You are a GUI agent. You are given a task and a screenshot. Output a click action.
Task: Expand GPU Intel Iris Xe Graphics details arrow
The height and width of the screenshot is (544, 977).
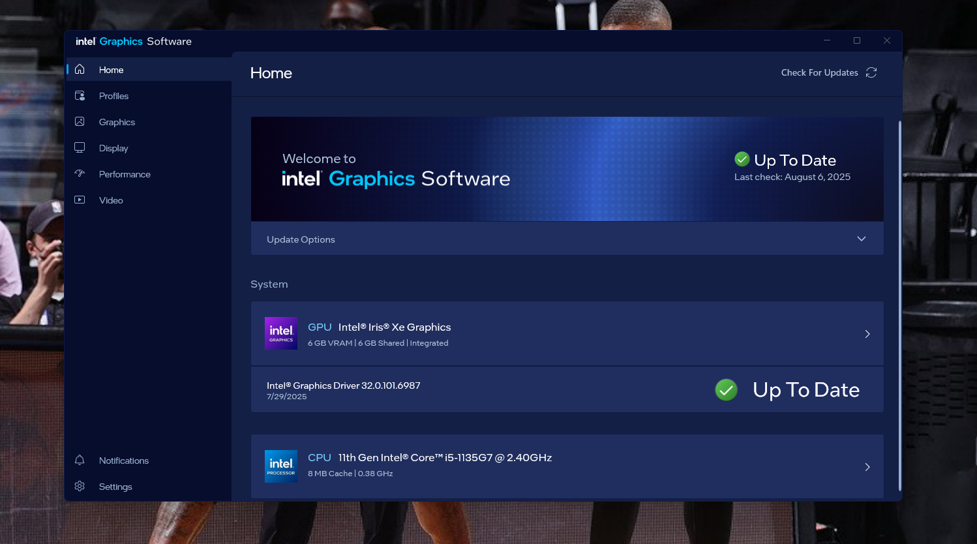(x=867, y=334)
